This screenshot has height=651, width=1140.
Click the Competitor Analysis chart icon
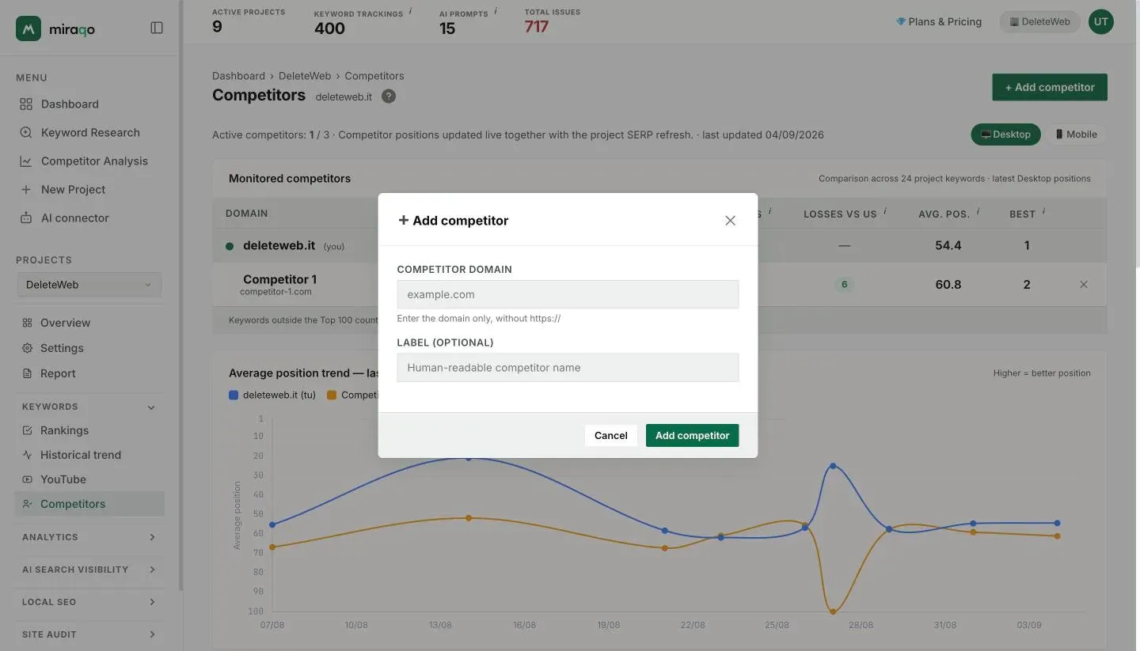(26, 161)
